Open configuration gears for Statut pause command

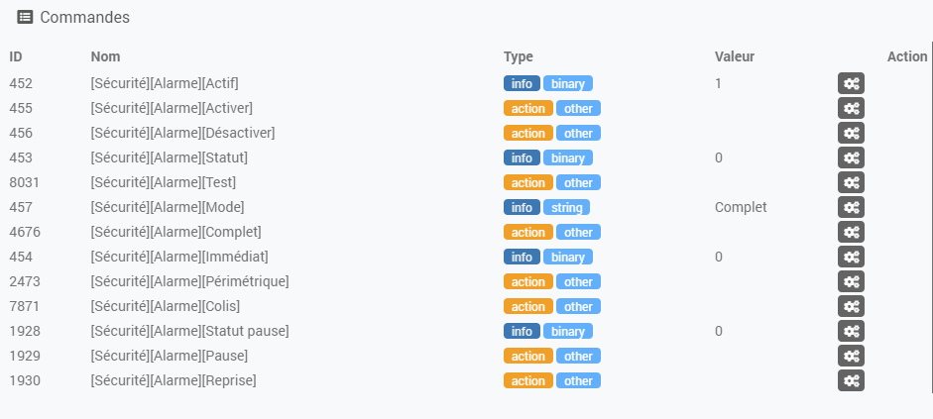(x=851, y=331)
